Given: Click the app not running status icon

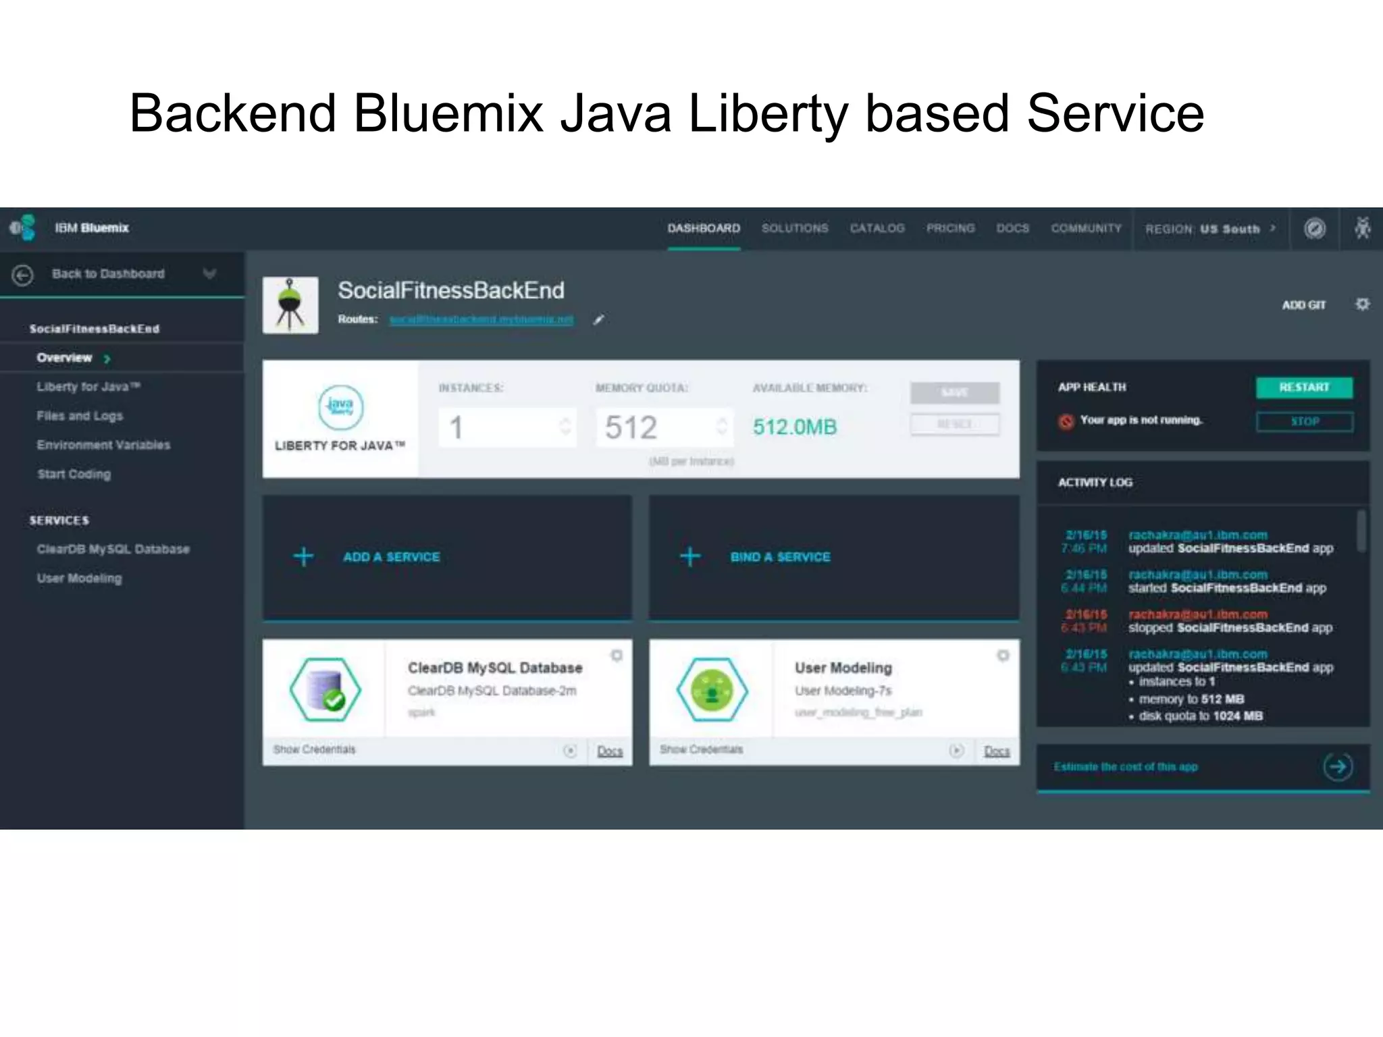Looking at the screenshot, I should pyautogui.click(x=1066, y=421).
